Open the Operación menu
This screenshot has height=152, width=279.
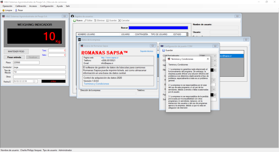click(7, 6)
